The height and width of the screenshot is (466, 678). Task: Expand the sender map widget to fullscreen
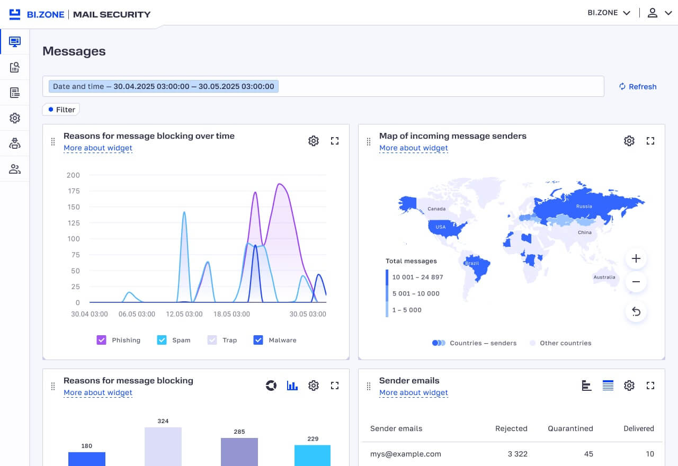coord(650,141)
